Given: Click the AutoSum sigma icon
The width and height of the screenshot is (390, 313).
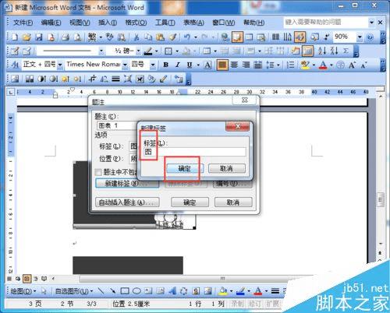Looking at the screenshot, I should 346,51.
